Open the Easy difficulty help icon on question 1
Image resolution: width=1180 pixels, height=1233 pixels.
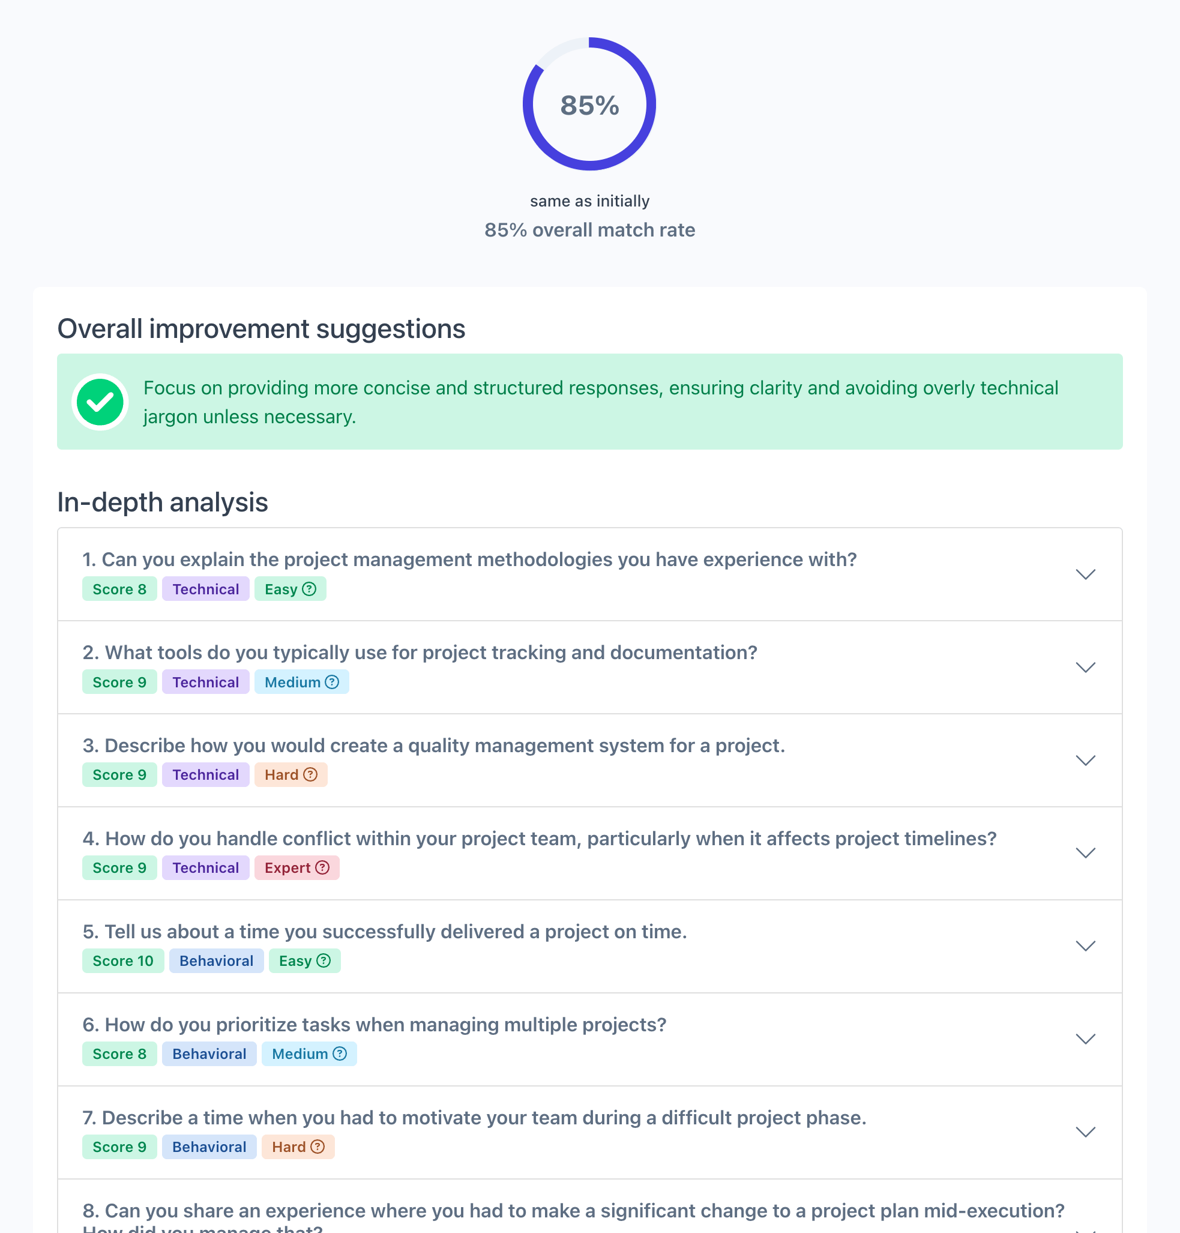(310, 589)
